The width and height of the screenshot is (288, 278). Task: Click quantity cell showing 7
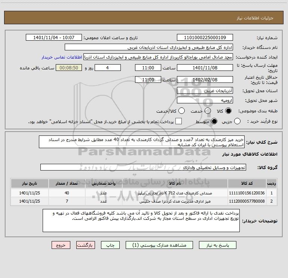pos(67,201)
